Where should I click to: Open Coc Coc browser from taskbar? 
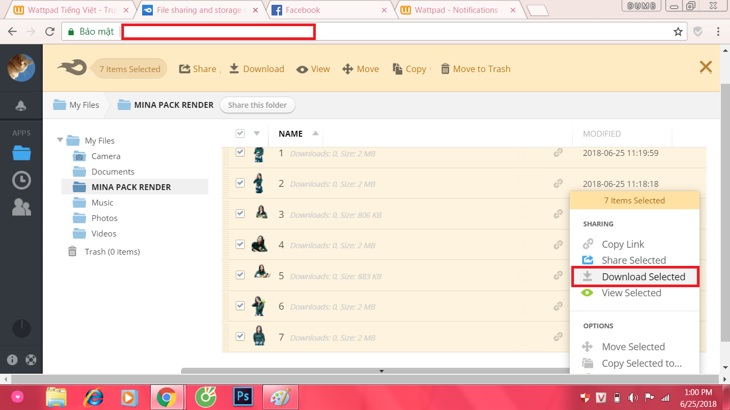pos(205,397)
